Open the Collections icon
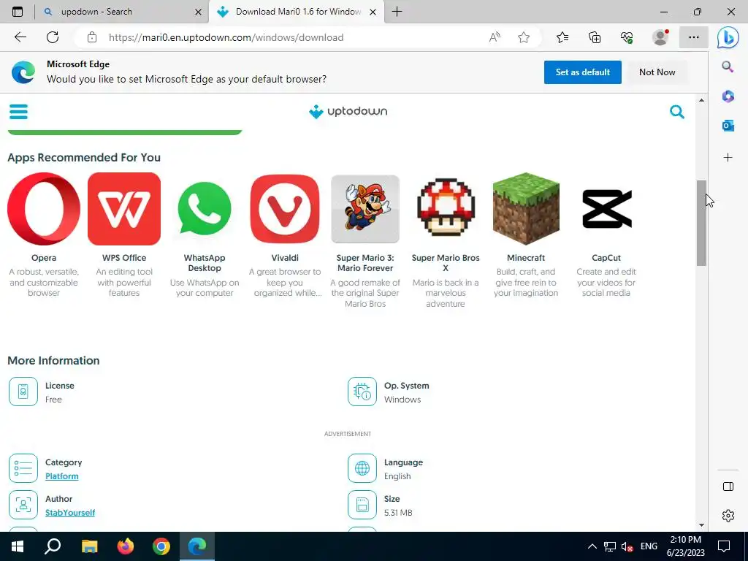The height and width of the screenshot is (561, 748). click(595, 37)
